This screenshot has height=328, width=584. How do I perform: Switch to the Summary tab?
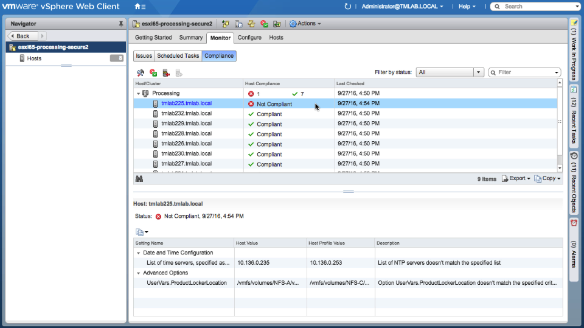coord(191,38)
